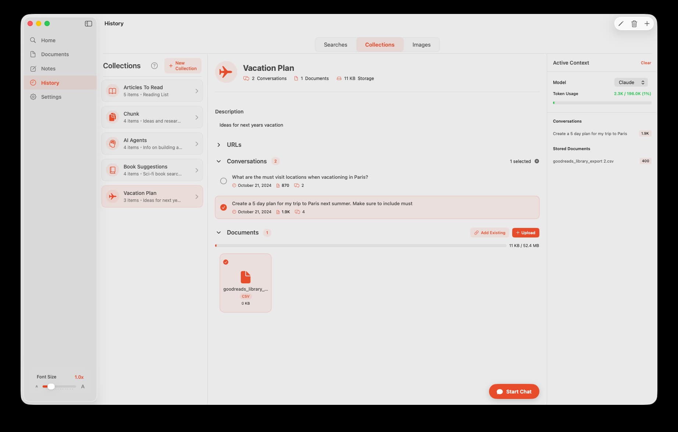
Task: Adjust the Font Size slider
Action: [x=51, y=386]
